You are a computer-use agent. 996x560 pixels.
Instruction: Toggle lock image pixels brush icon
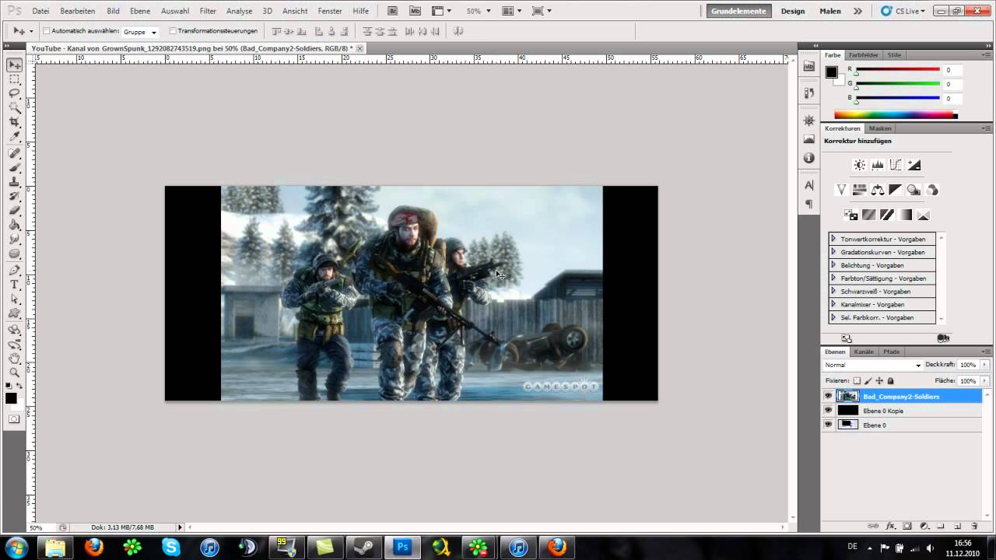(x=868, y=381)
